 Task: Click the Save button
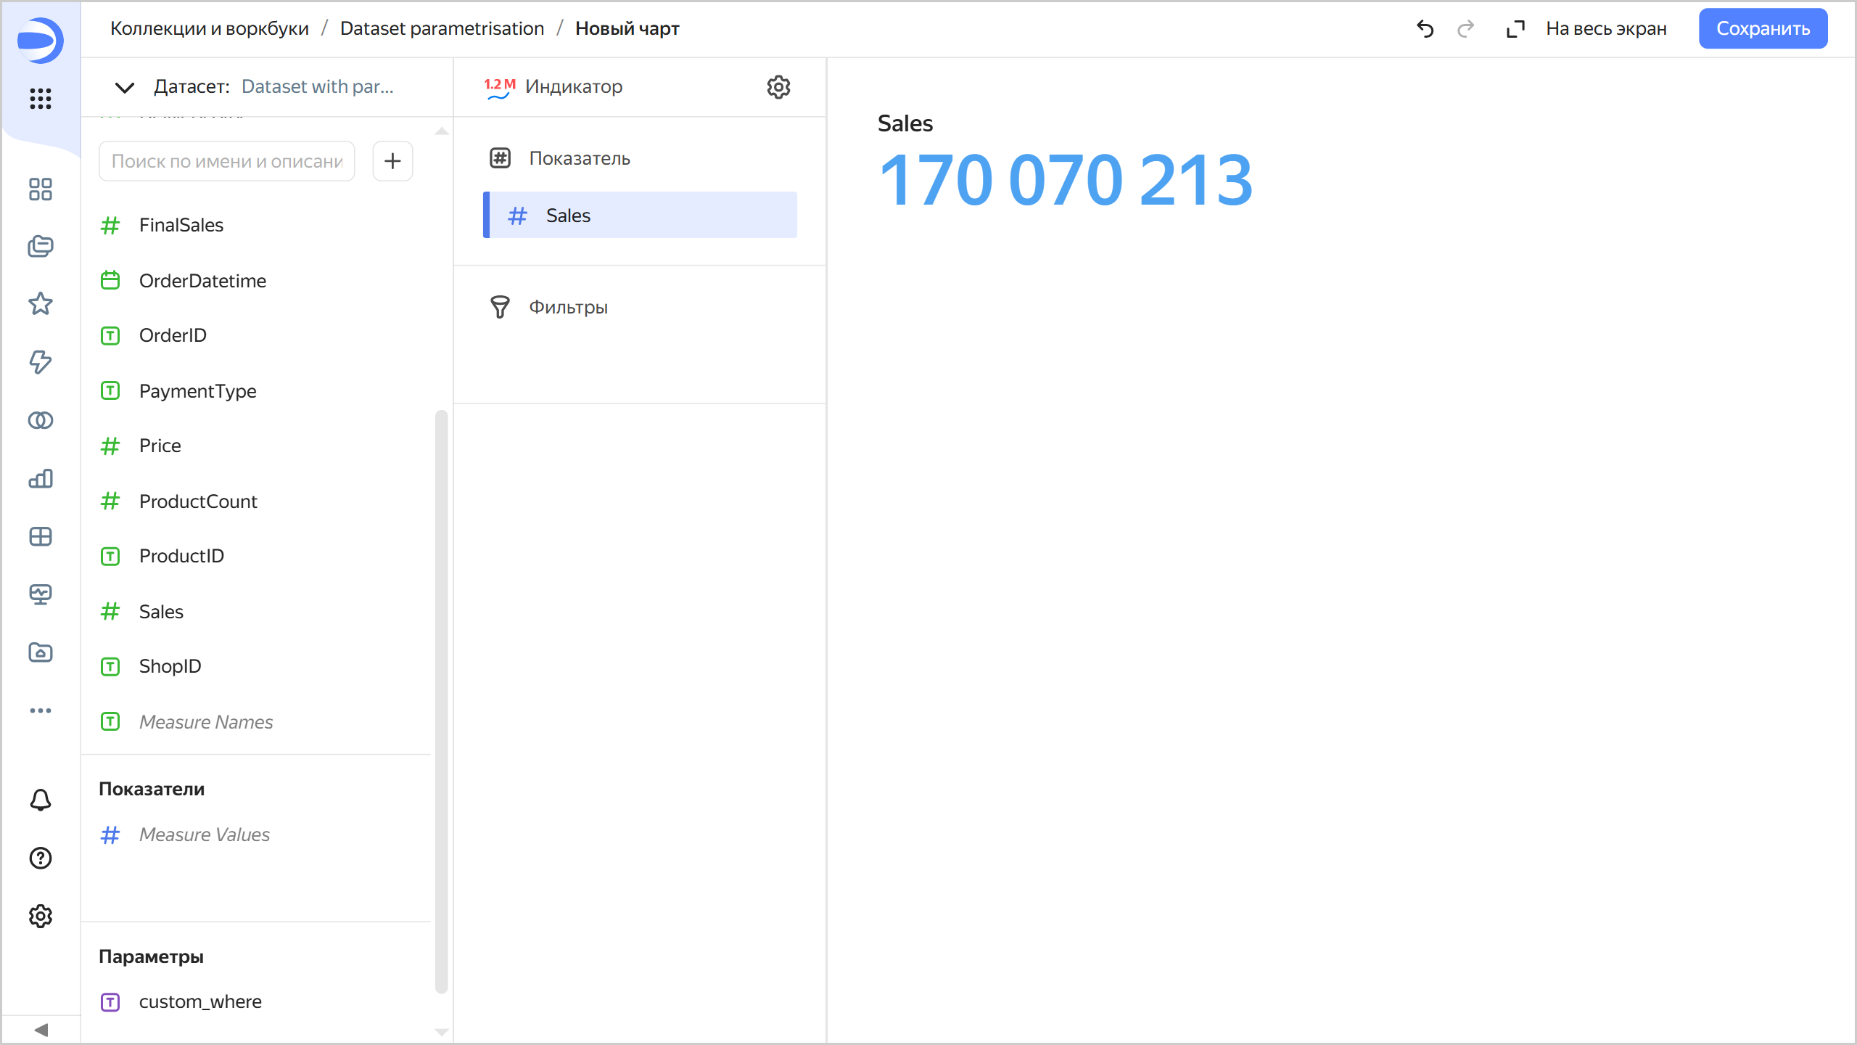pos(1763,29)
